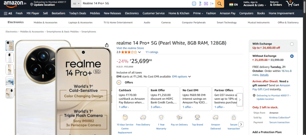This screenshot has width=306, height=135.
Task: Open the 11 ratings link
Action: (152, 52)
